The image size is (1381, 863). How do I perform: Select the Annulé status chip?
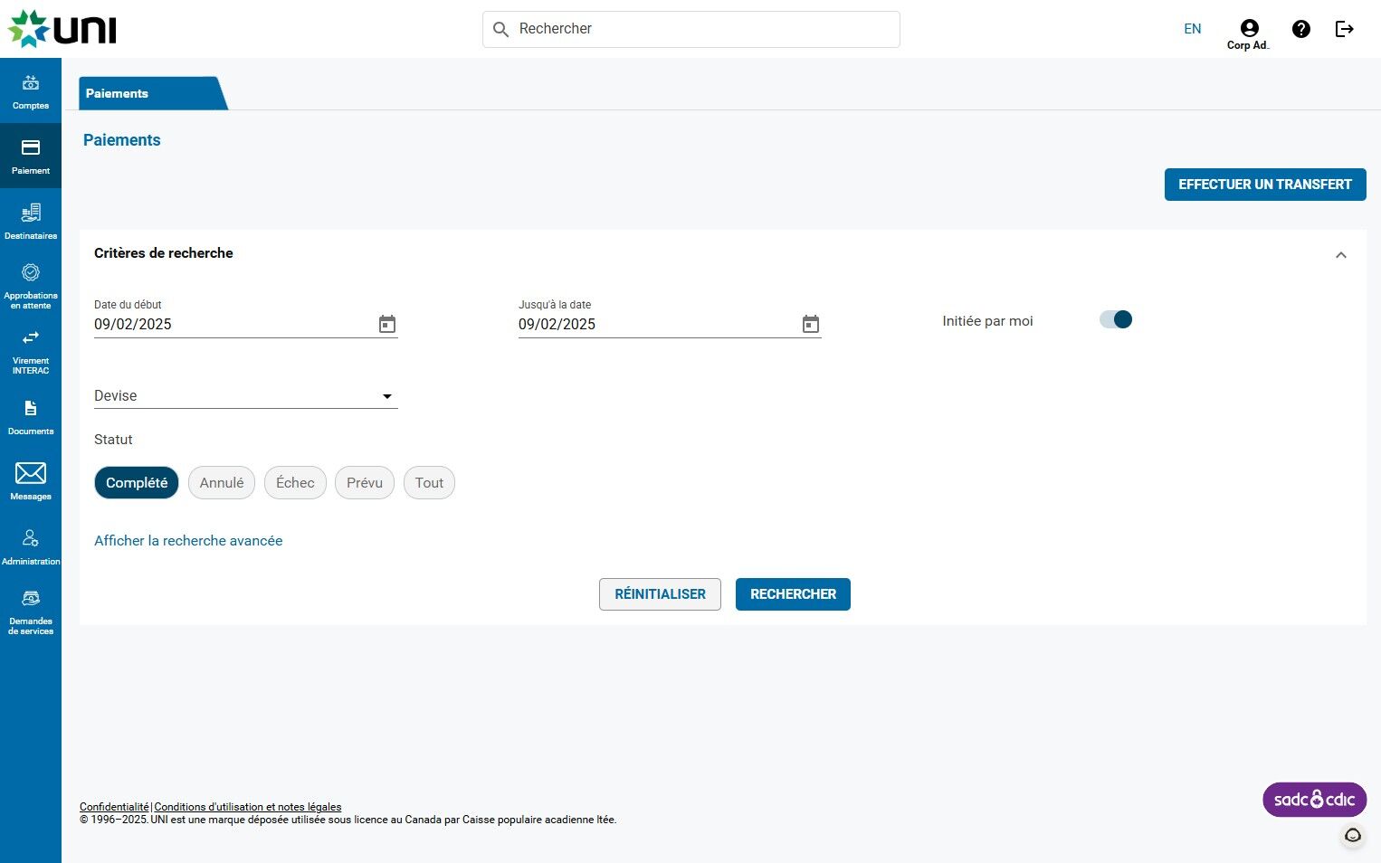pyautogui.click(x=222, y=483)
